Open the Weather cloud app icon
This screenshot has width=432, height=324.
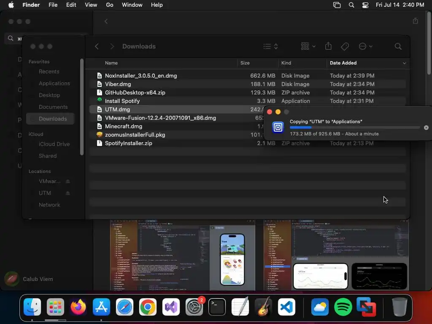point(320,307)
